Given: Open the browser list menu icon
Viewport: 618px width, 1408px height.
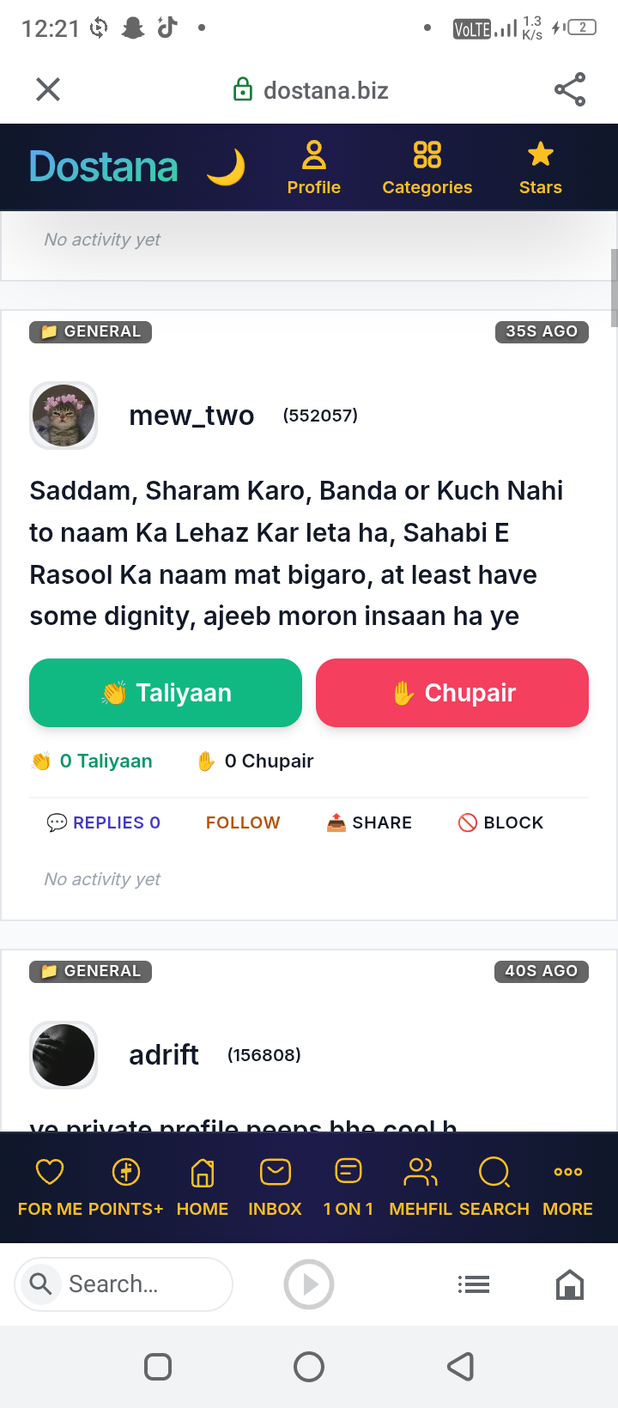Looking at the screenshot, I should (x=474, y=1284).
